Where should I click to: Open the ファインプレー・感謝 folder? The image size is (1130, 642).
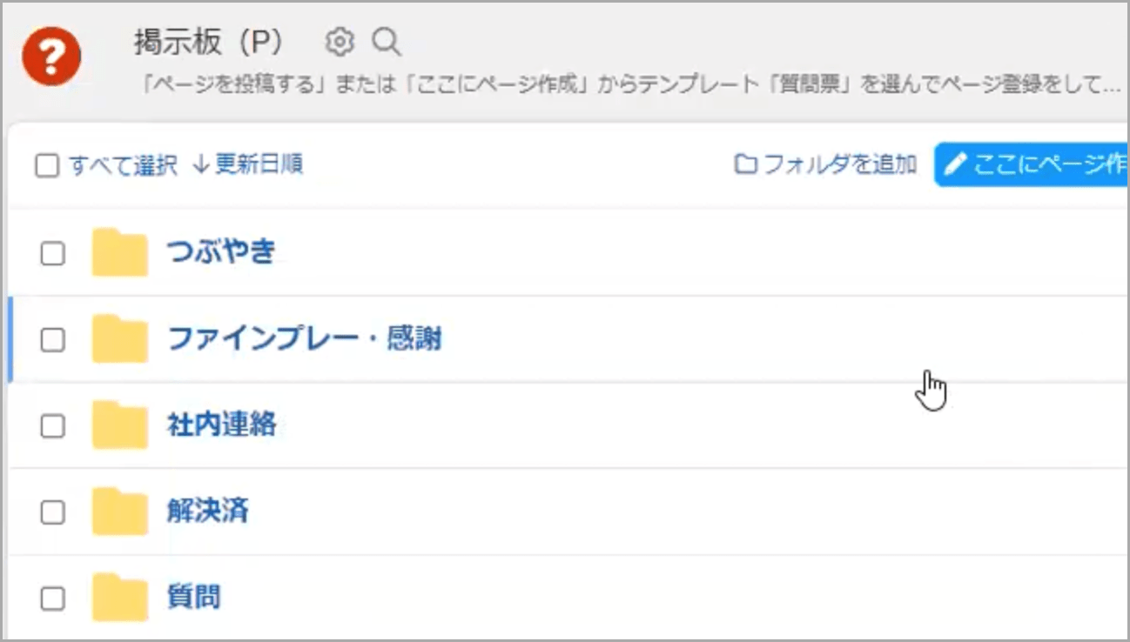304,338
